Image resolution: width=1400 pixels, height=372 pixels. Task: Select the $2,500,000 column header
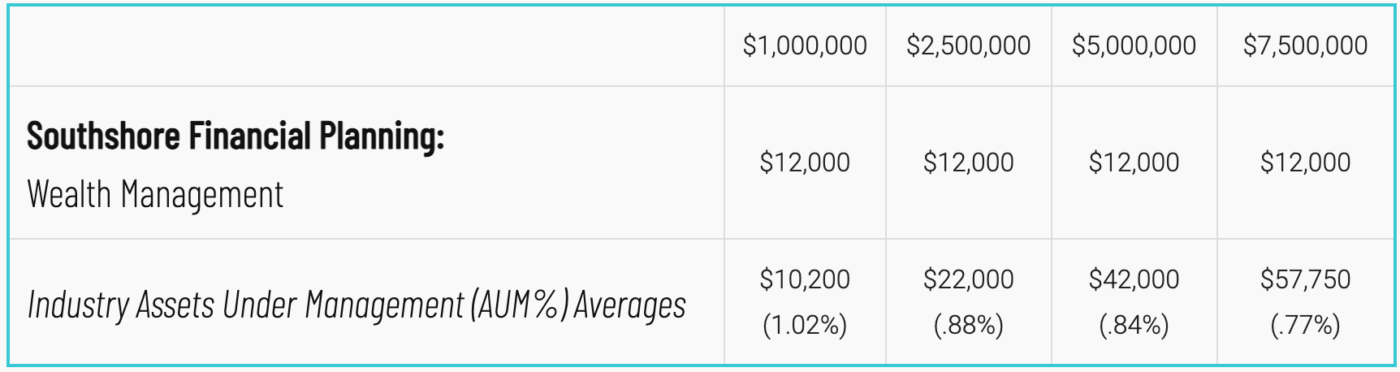969,45
